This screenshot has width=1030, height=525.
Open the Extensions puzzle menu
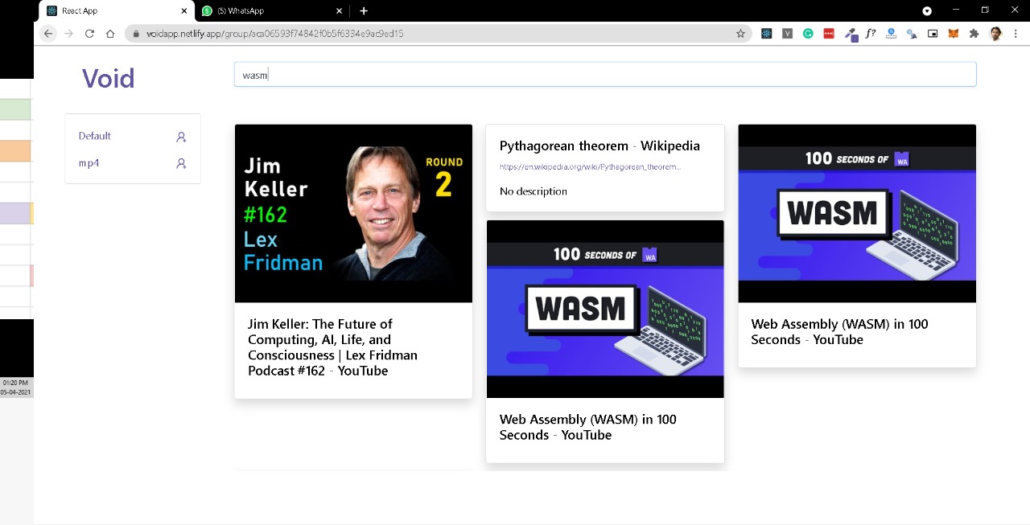pos(974,34)
